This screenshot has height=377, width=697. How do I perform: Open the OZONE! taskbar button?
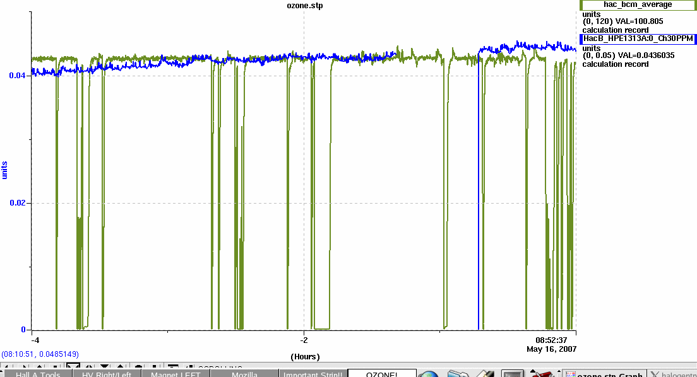click(382, 373)
